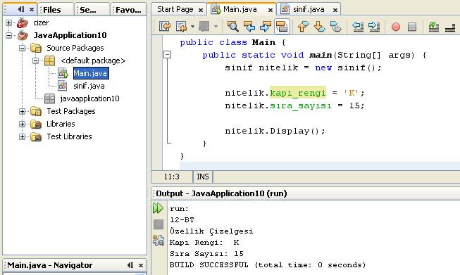This screenshot has height=275, width=460.
Task: Click the Last Edit location toolbar icon
Action: pos(165,27)
